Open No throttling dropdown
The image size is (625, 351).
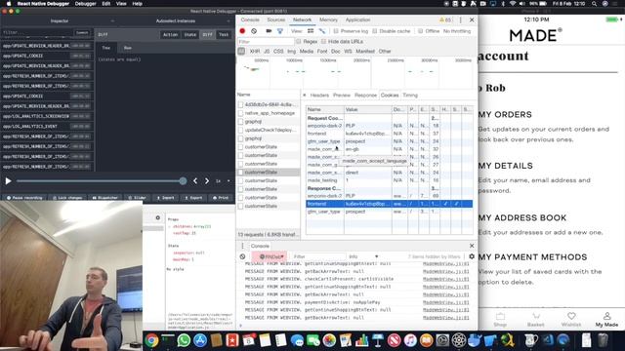point(458,31)
